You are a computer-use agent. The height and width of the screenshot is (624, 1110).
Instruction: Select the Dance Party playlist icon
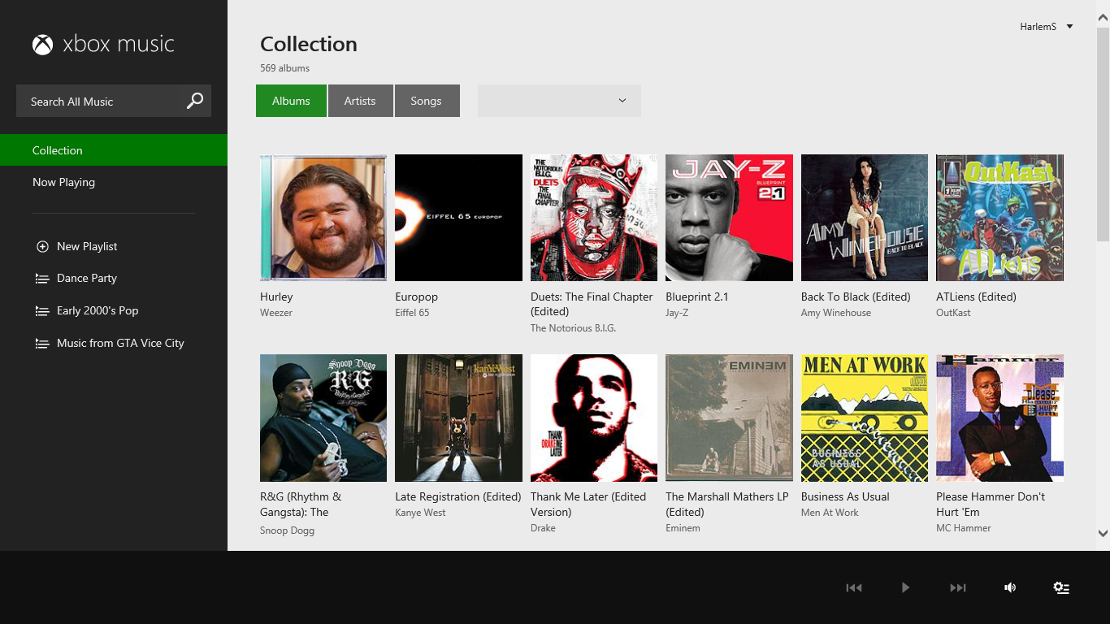(x=41, y=278)
